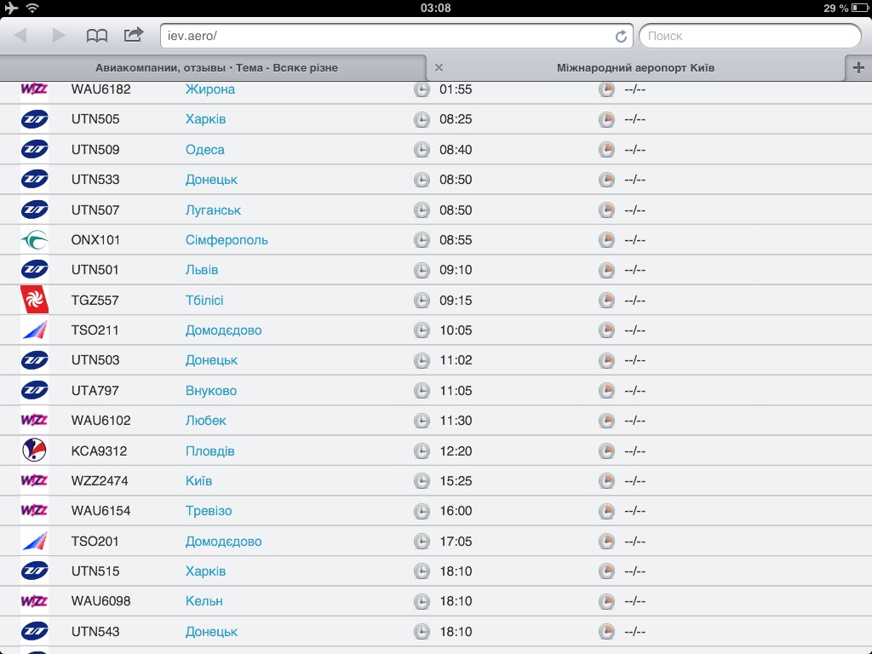
Task: Follow the Пловдів destination link
Action: coord(209,450)
